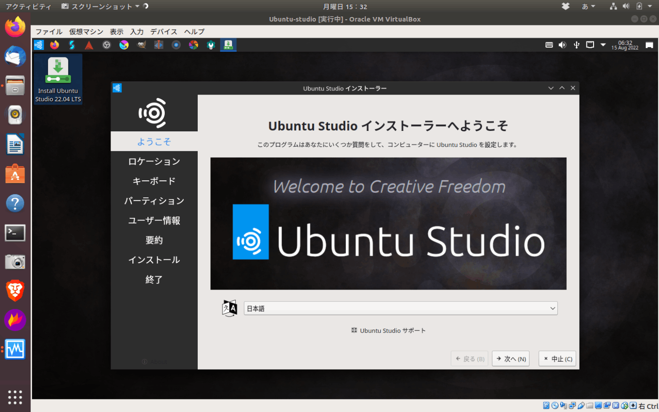Launch OBS Studio from the guest panel
Viewport: 659px width, 412px height.
pos(107,45)
